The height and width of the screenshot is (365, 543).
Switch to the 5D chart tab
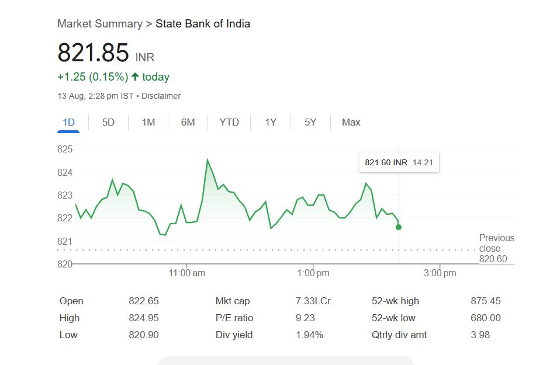[108, 122]
